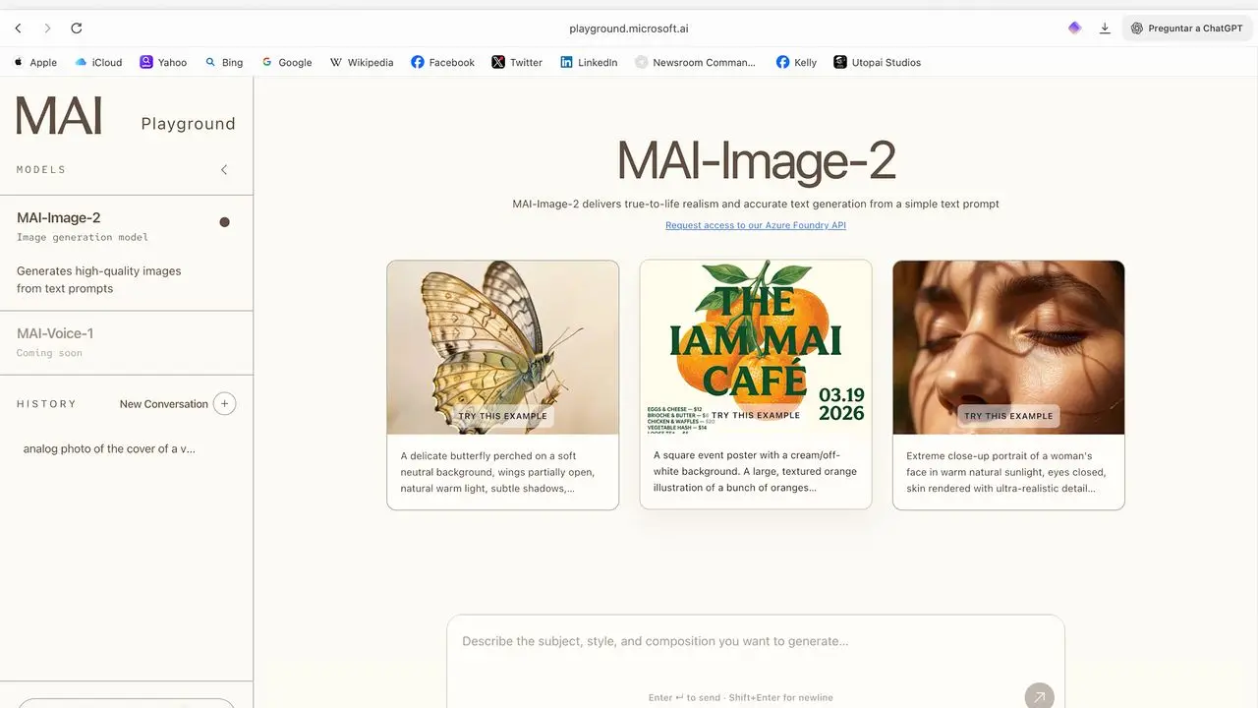Reload the page with the refresh icon
Screen dimensions: 1258x708
click(77, 29)
